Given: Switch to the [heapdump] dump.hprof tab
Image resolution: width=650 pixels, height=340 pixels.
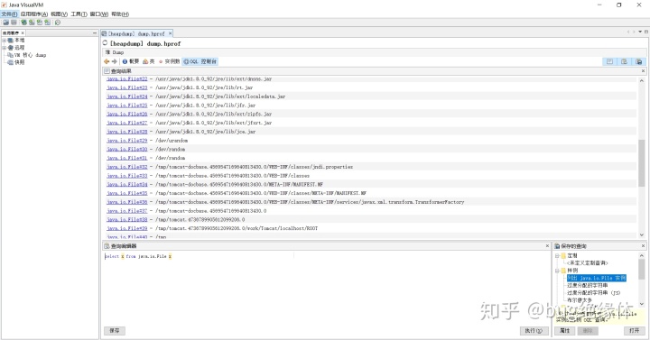Looking at the screenshot, I should (136, 33).
